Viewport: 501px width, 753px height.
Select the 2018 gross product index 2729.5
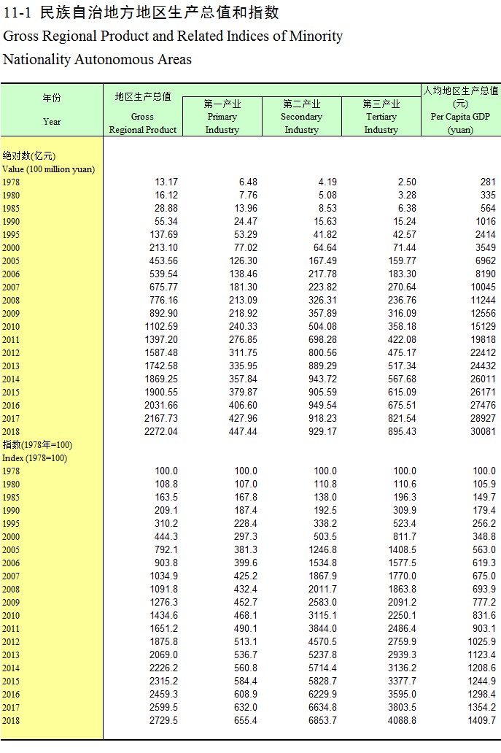(163, 720)
